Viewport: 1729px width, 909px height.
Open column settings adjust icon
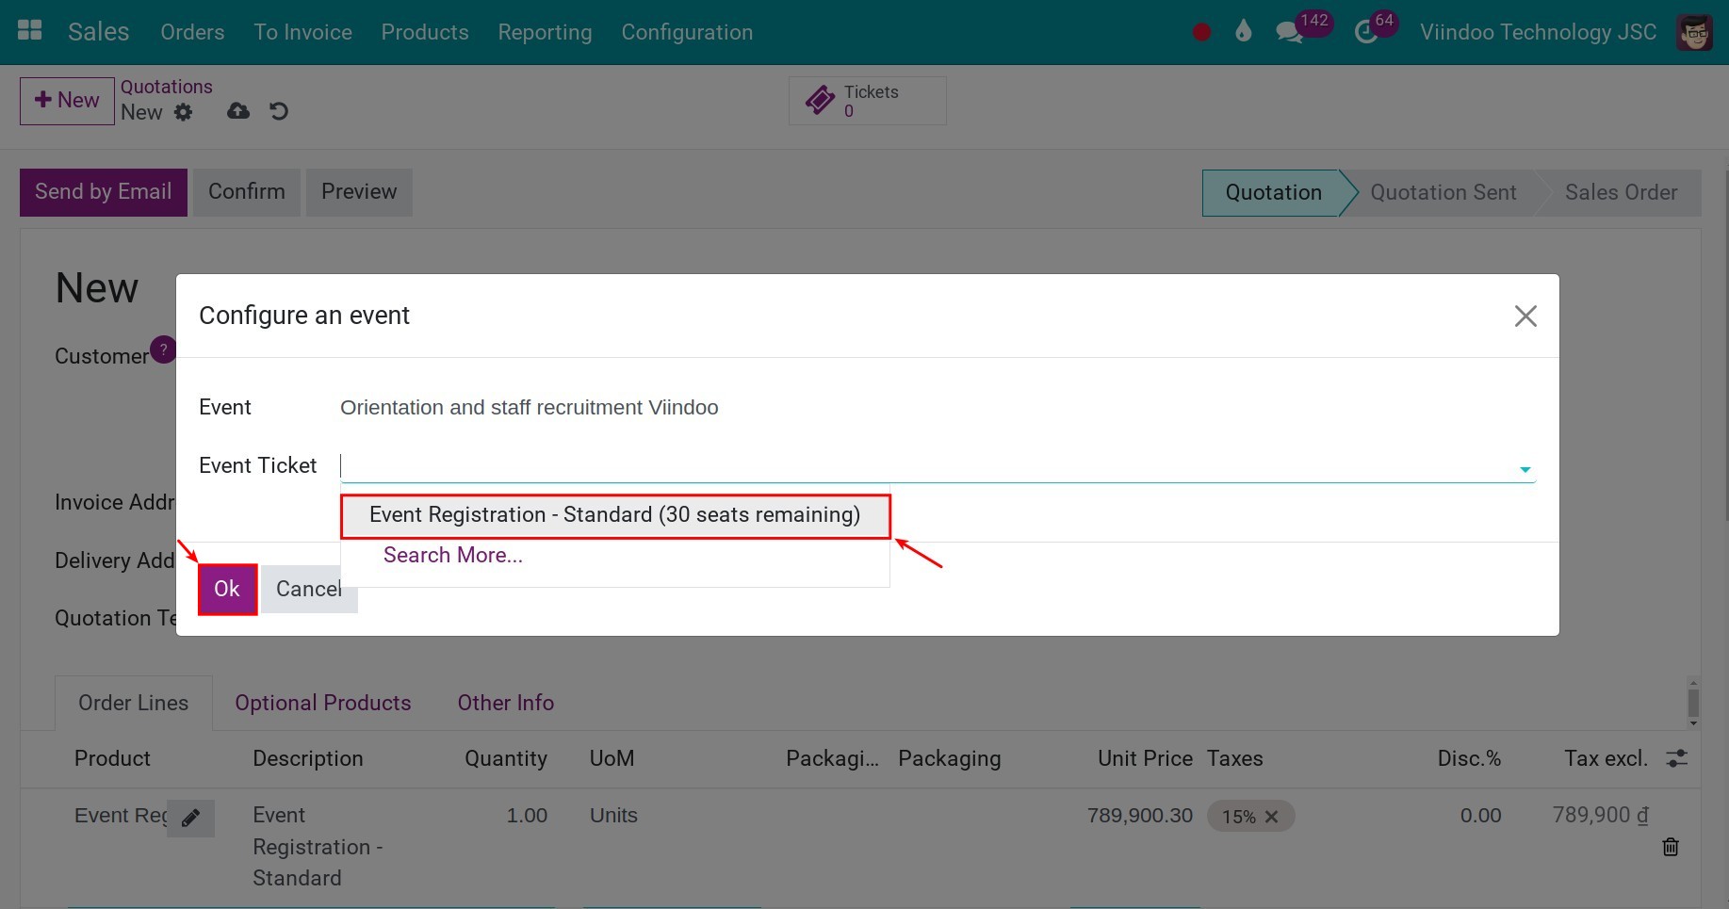tap(1677, 758)
